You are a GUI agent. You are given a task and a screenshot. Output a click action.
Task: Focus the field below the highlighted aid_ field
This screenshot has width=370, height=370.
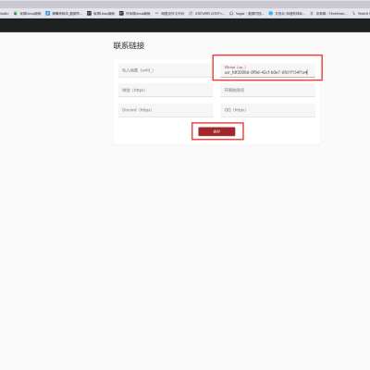267,91
